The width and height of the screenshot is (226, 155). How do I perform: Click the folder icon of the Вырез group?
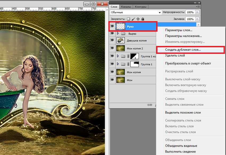coord(123,34)
